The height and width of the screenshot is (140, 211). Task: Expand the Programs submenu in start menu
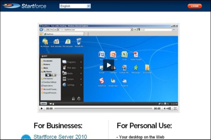point(72,62)
